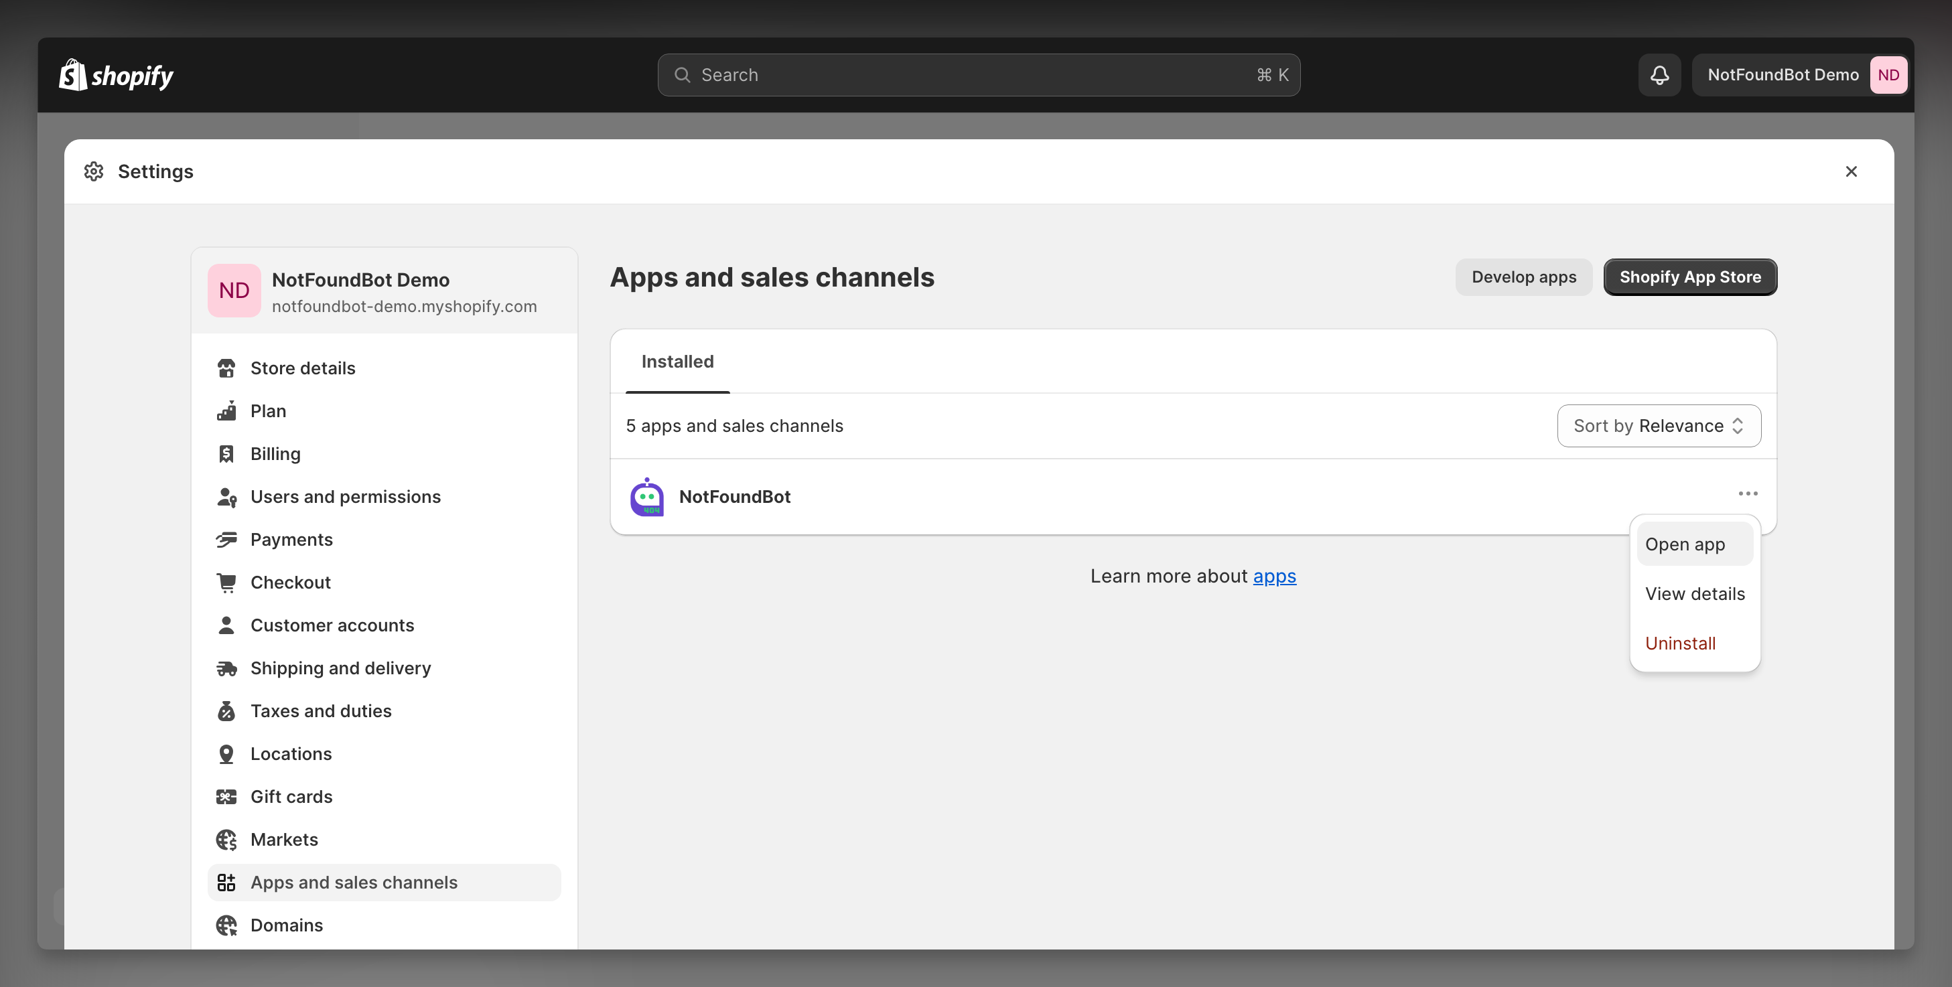
Task: Click the 5 apps and sales channels text
Action: (734, 426)
